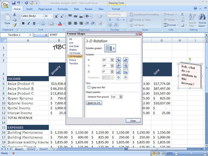Click zoom in plus on status bar
Screen dimensions: 208x156
(x=205, y=153)
